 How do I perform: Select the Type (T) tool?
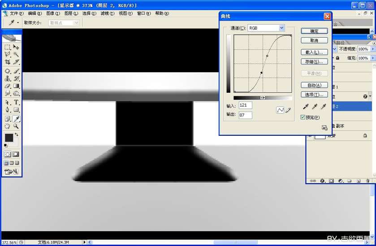click(16, 102)
